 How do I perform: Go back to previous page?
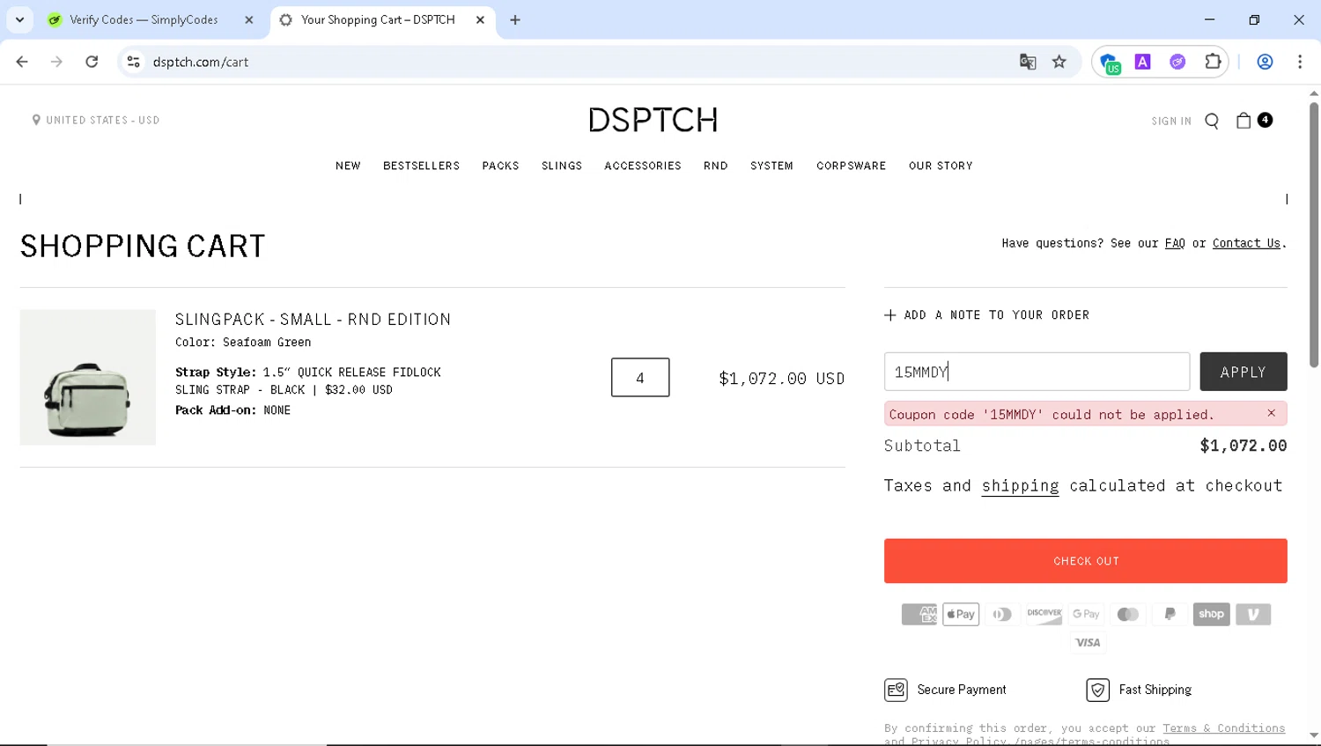[x=22, y=62]
